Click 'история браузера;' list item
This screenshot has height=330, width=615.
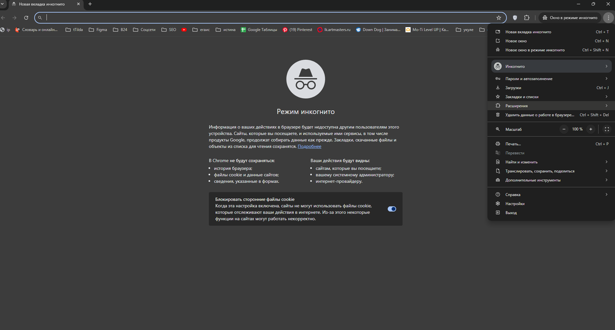233,168
